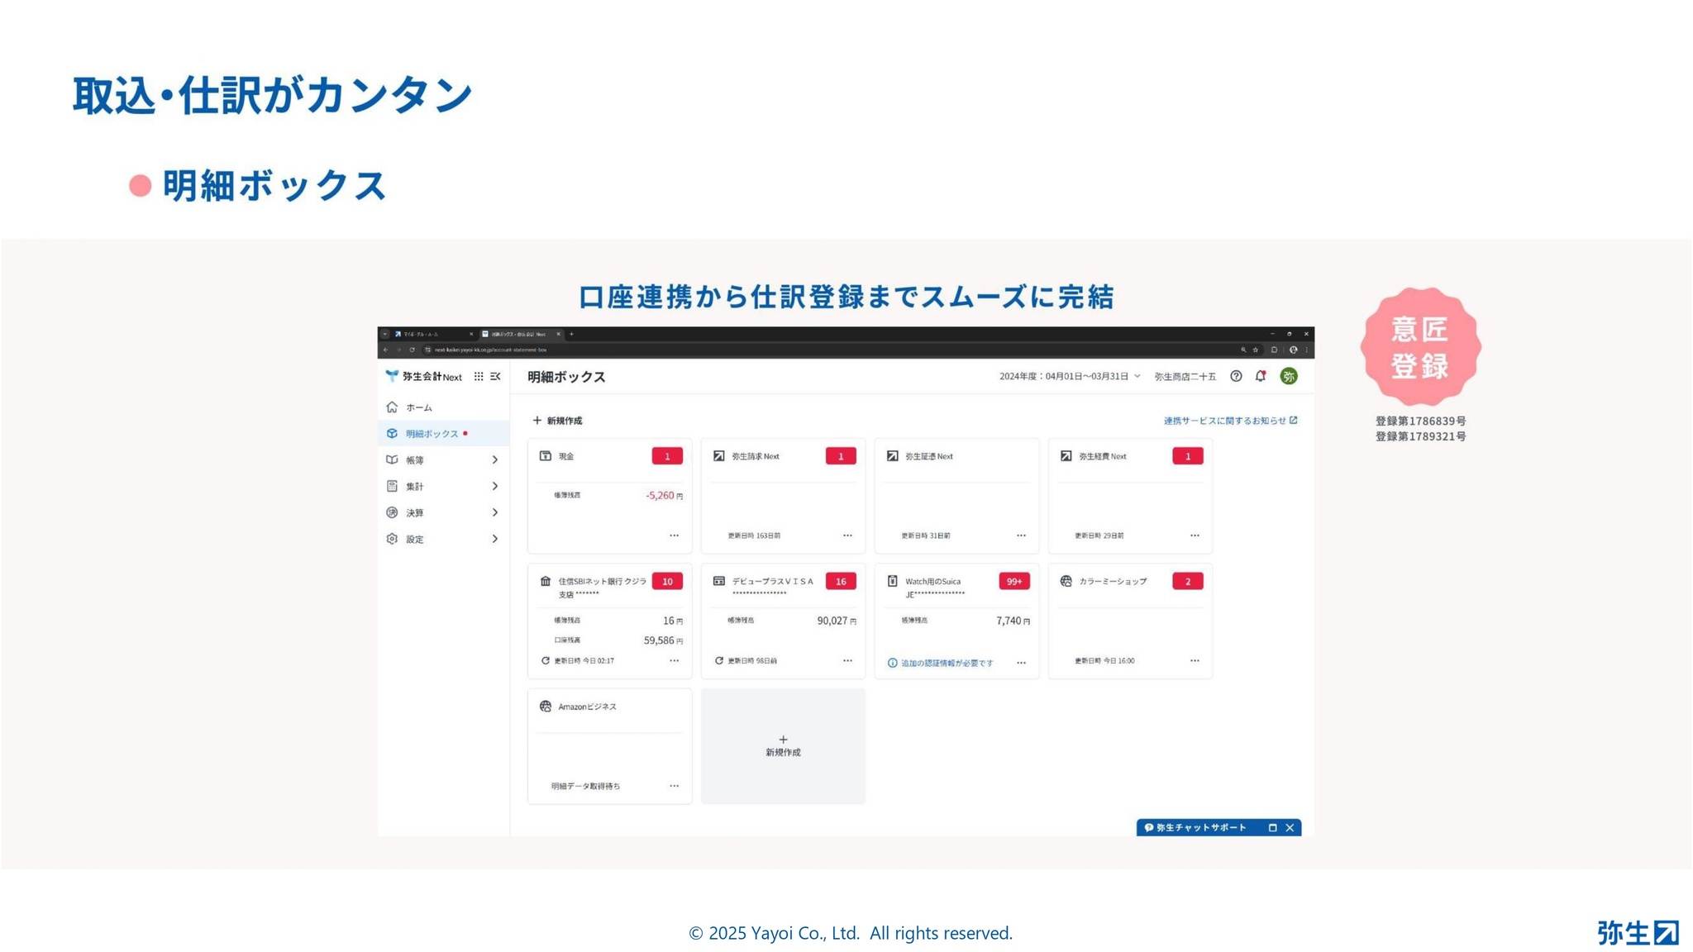This screenshot has height=952, width=1693.
Task: Click the 弥生会計 Next logo
Action: click(x=423, y=376)
